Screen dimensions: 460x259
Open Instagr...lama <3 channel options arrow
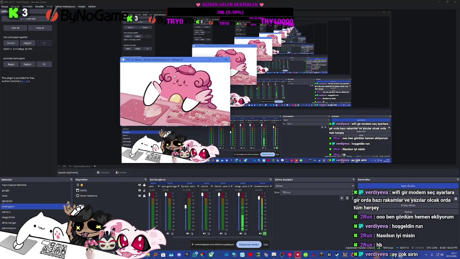[x=251, y=186]
